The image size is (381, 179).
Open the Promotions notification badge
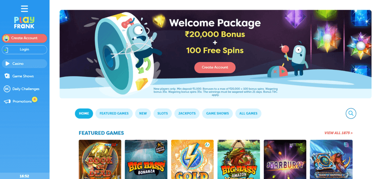click(x=35, y=99)
